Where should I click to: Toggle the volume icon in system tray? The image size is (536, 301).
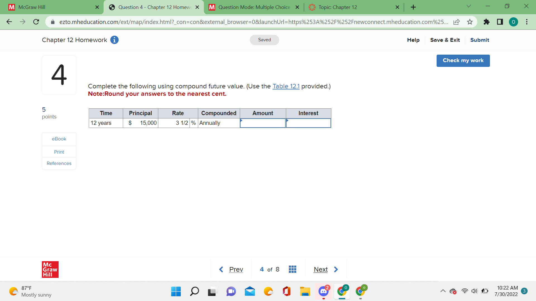475,291
